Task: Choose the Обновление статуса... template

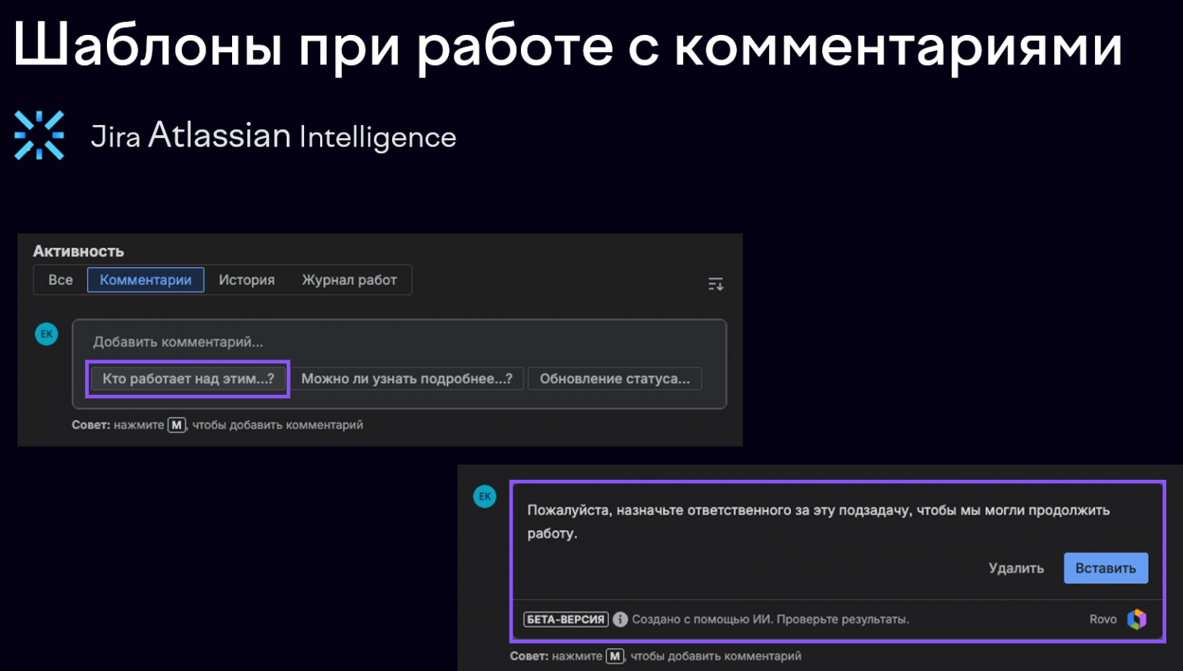Action: click(615, 378)
